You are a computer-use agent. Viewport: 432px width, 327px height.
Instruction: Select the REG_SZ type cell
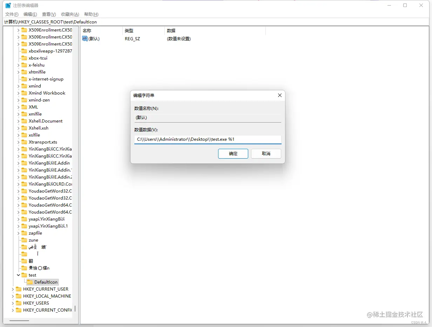pyautogui.click(x=132, y=39)
